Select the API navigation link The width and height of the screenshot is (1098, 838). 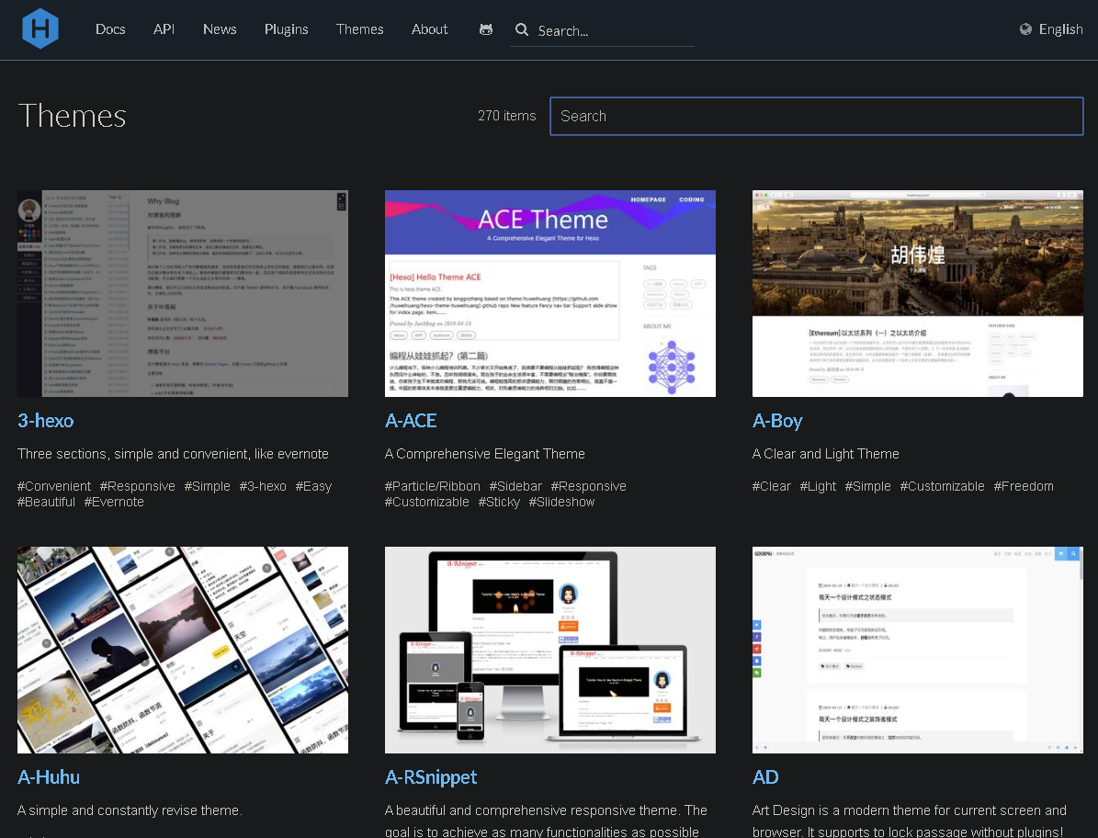(164, 29)
